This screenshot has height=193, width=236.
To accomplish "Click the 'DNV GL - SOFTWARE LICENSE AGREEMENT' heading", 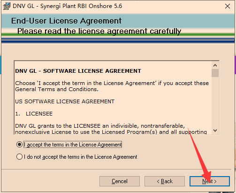I will pos(78,71).
